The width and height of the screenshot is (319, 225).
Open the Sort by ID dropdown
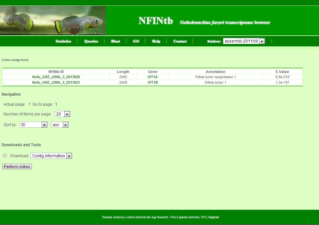click(x=33, y=125)
